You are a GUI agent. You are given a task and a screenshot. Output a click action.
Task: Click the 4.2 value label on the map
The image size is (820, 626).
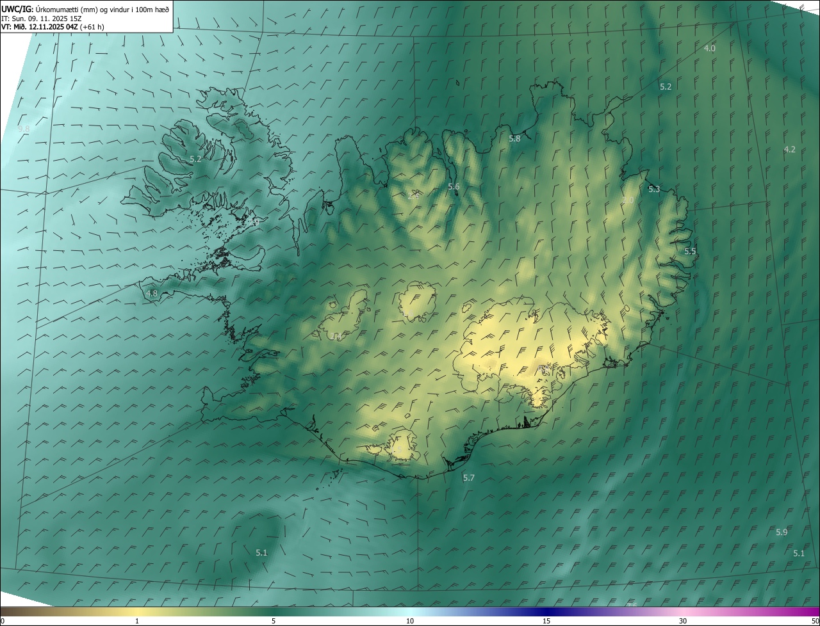click(x=789, y=149)
